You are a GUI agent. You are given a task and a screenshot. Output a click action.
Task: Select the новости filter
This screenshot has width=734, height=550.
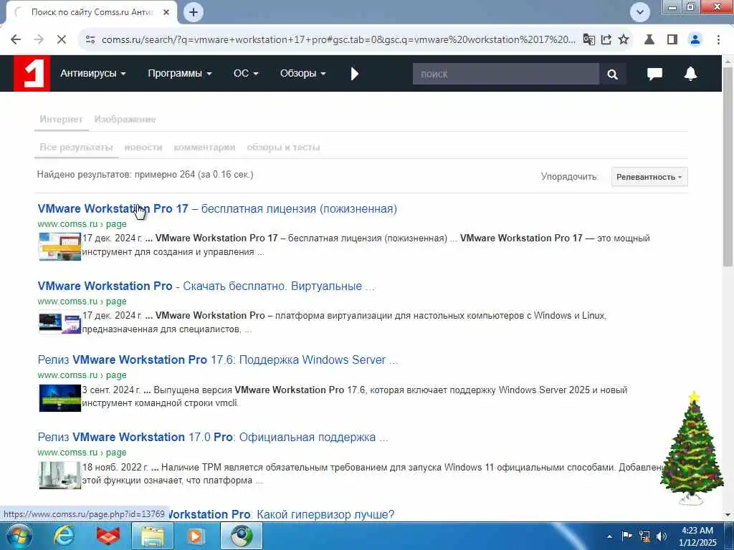pos(143,148)
